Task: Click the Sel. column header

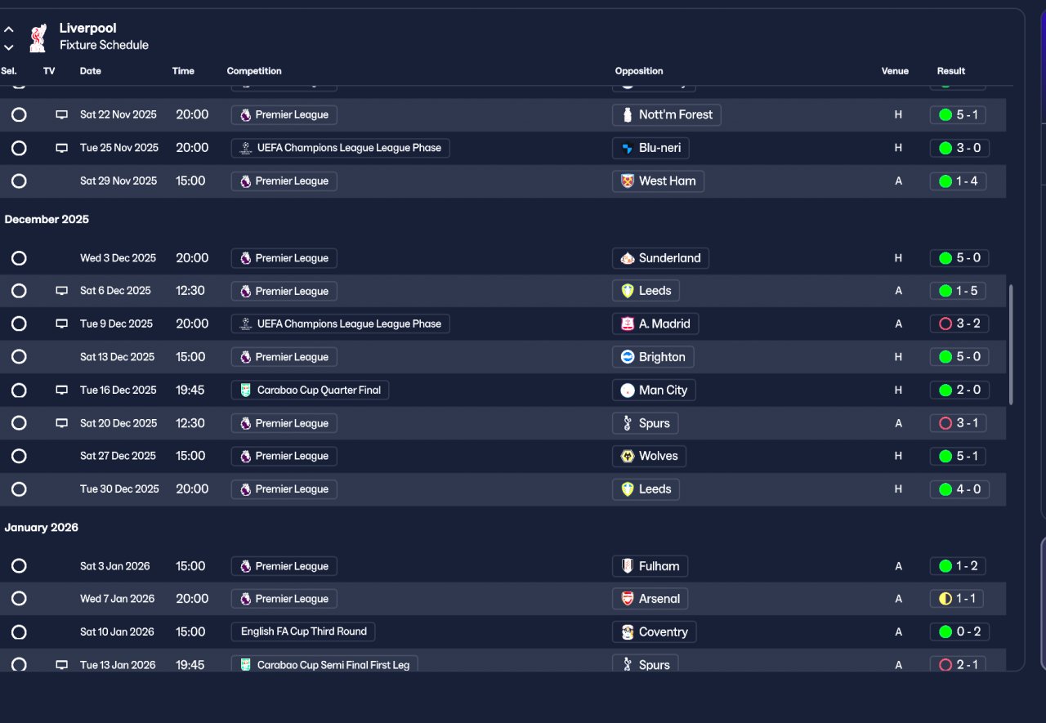Action: pos(9,71)
